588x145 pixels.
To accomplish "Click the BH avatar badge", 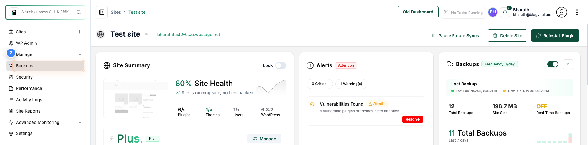I will (x=492, y=12).
